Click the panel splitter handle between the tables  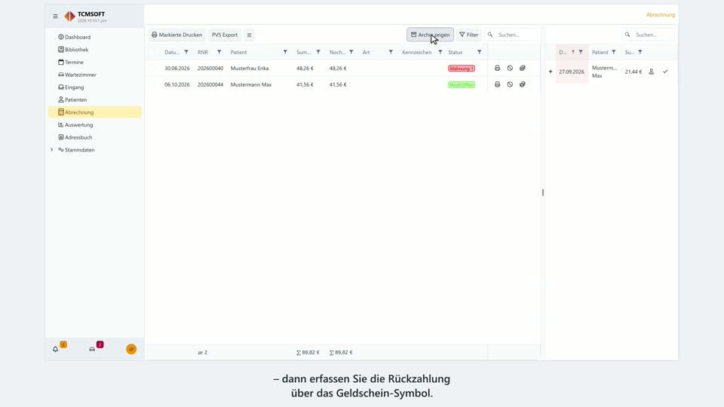(542, 192)
